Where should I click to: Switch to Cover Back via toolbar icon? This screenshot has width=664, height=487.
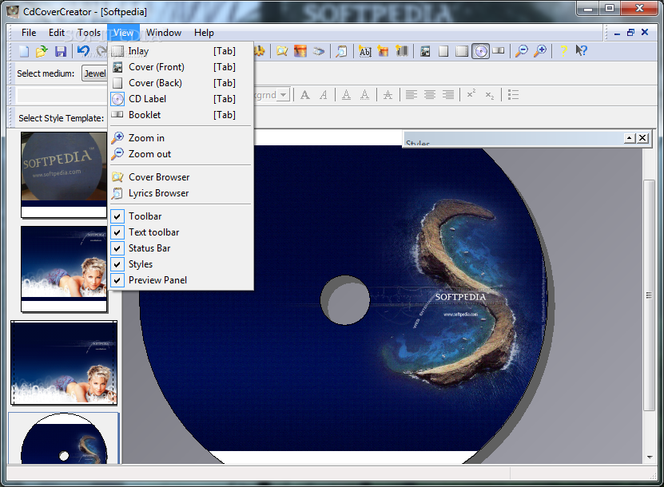point(443,51)
